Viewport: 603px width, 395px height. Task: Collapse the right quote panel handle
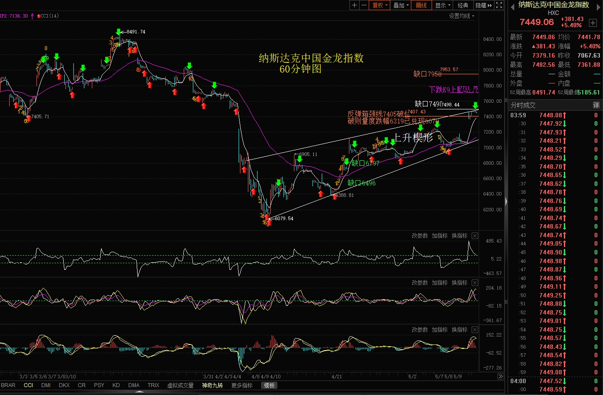[x=506, y=201]
